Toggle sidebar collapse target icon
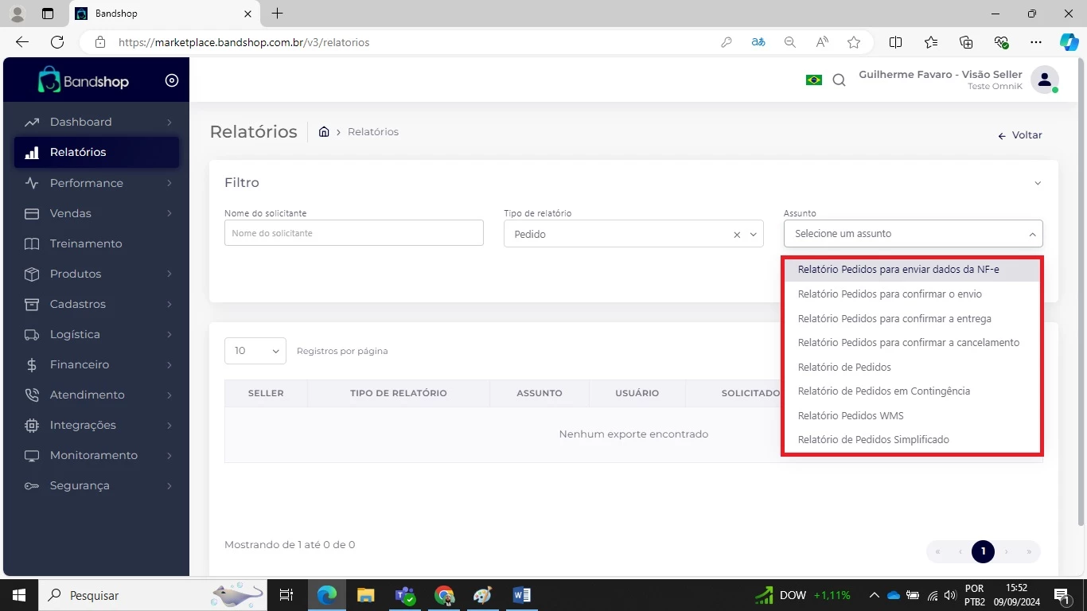This screenshot has width=1087, height=611. tap(172, 80)
